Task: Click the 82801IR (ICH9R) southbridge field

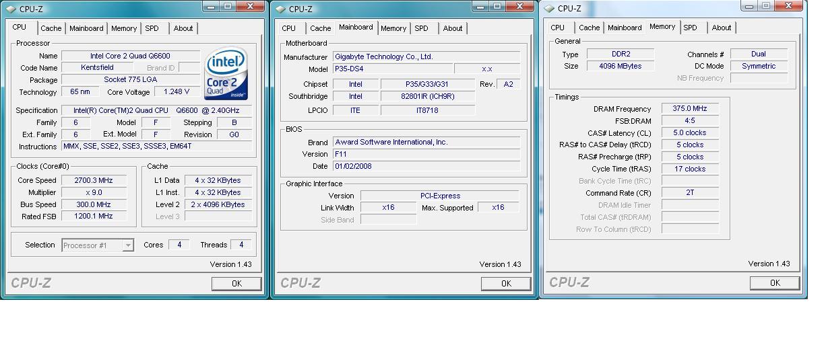Action: [427, 97]
